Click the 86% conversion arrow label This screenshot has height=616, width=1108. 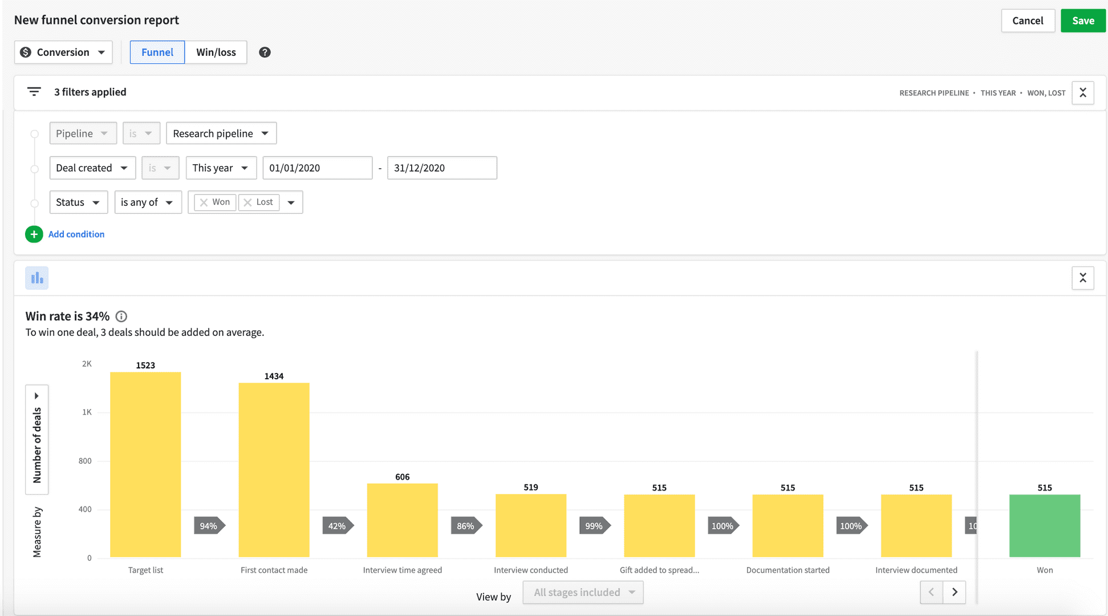pyautogui.click(x=466, y=526)
